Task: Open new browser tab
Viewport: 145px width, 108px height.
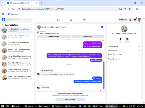Action: (41, 3)
